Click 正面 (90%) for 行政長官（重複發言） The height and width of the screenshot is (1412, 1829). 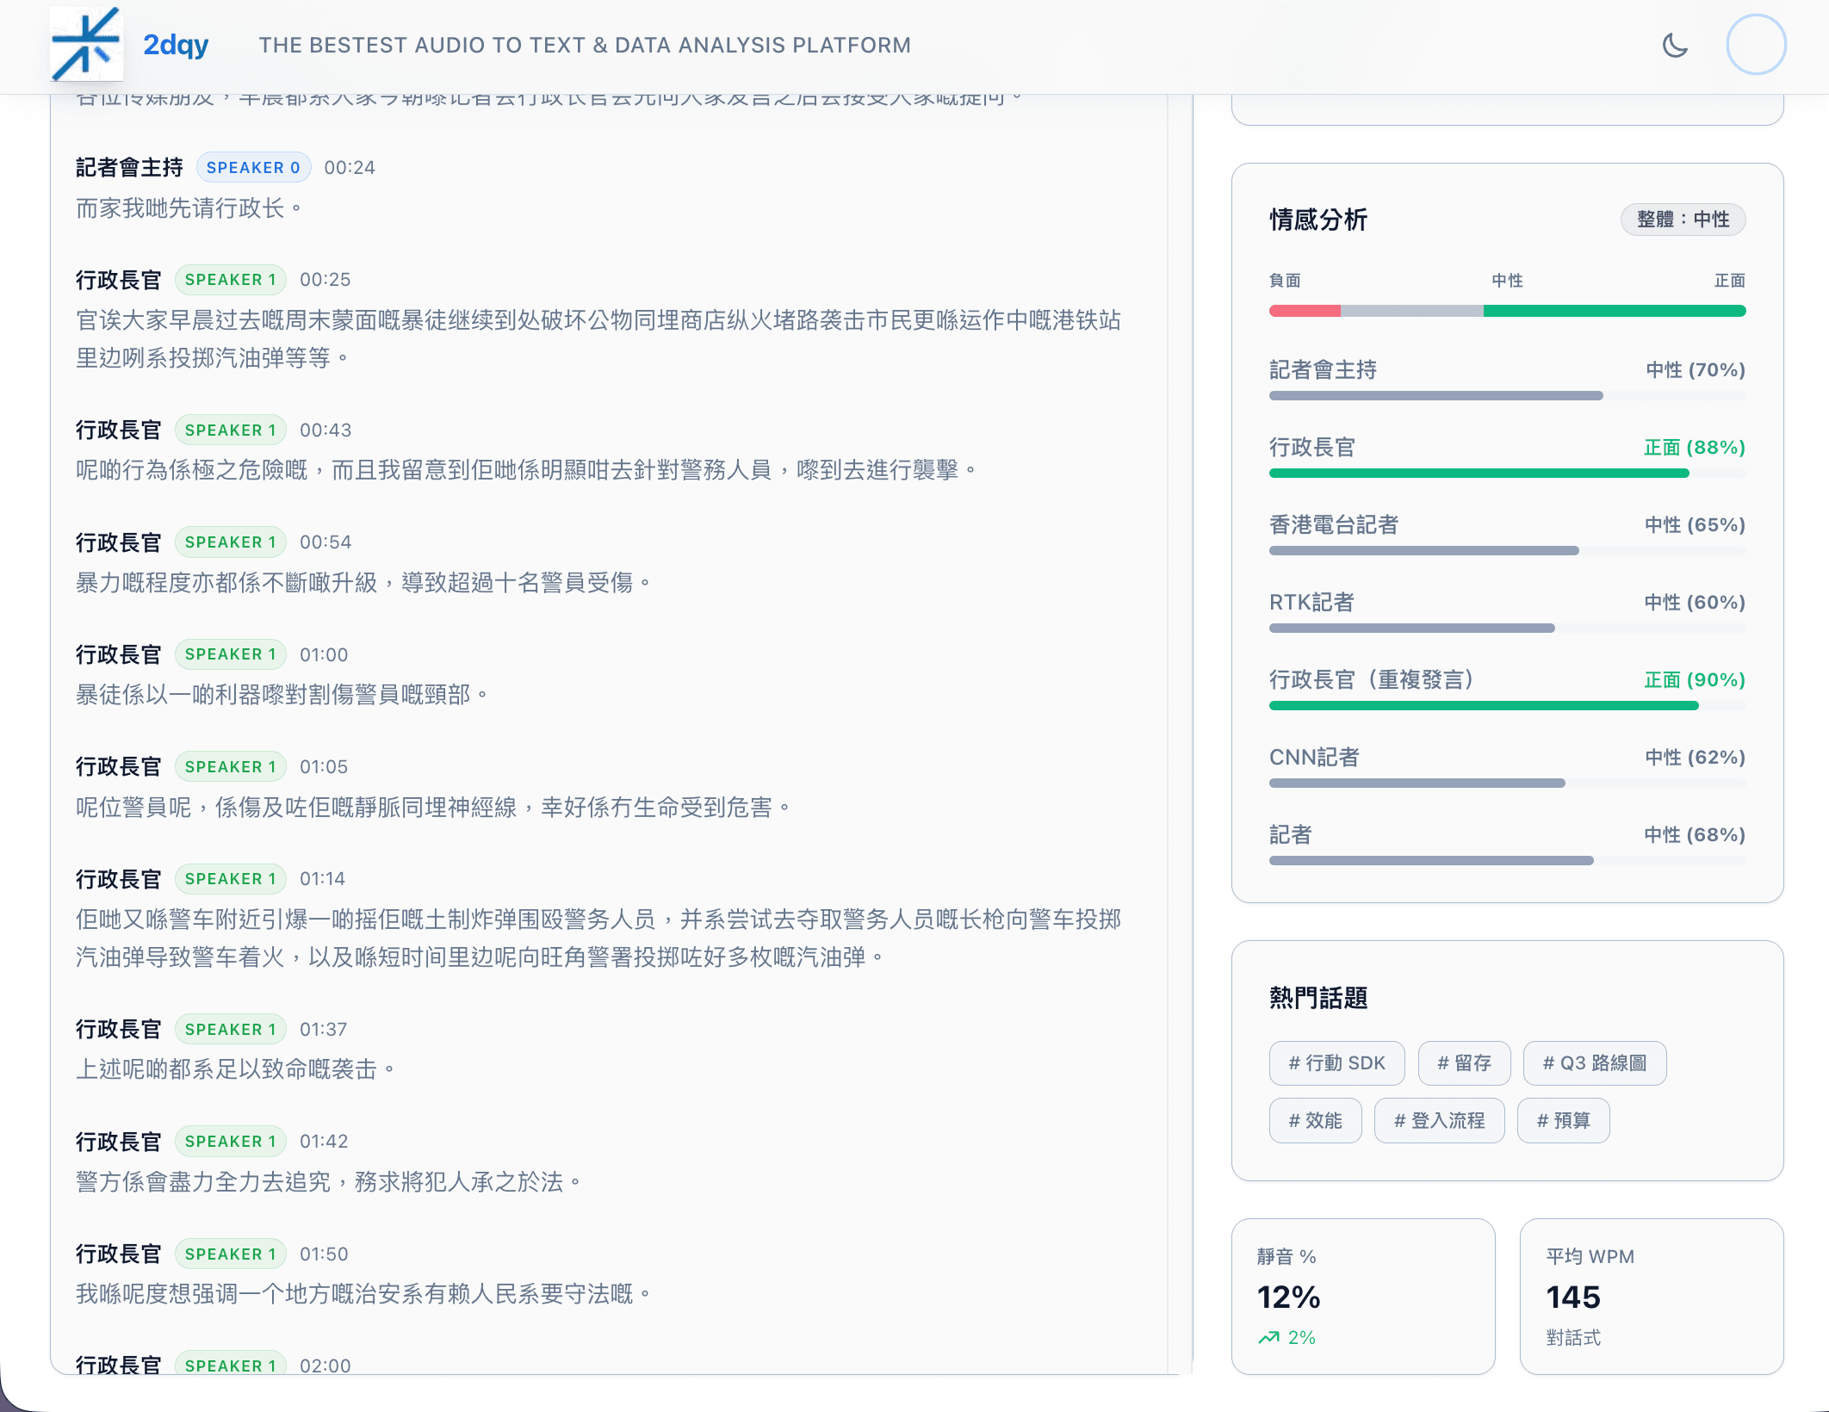(x=1695, y=680)
